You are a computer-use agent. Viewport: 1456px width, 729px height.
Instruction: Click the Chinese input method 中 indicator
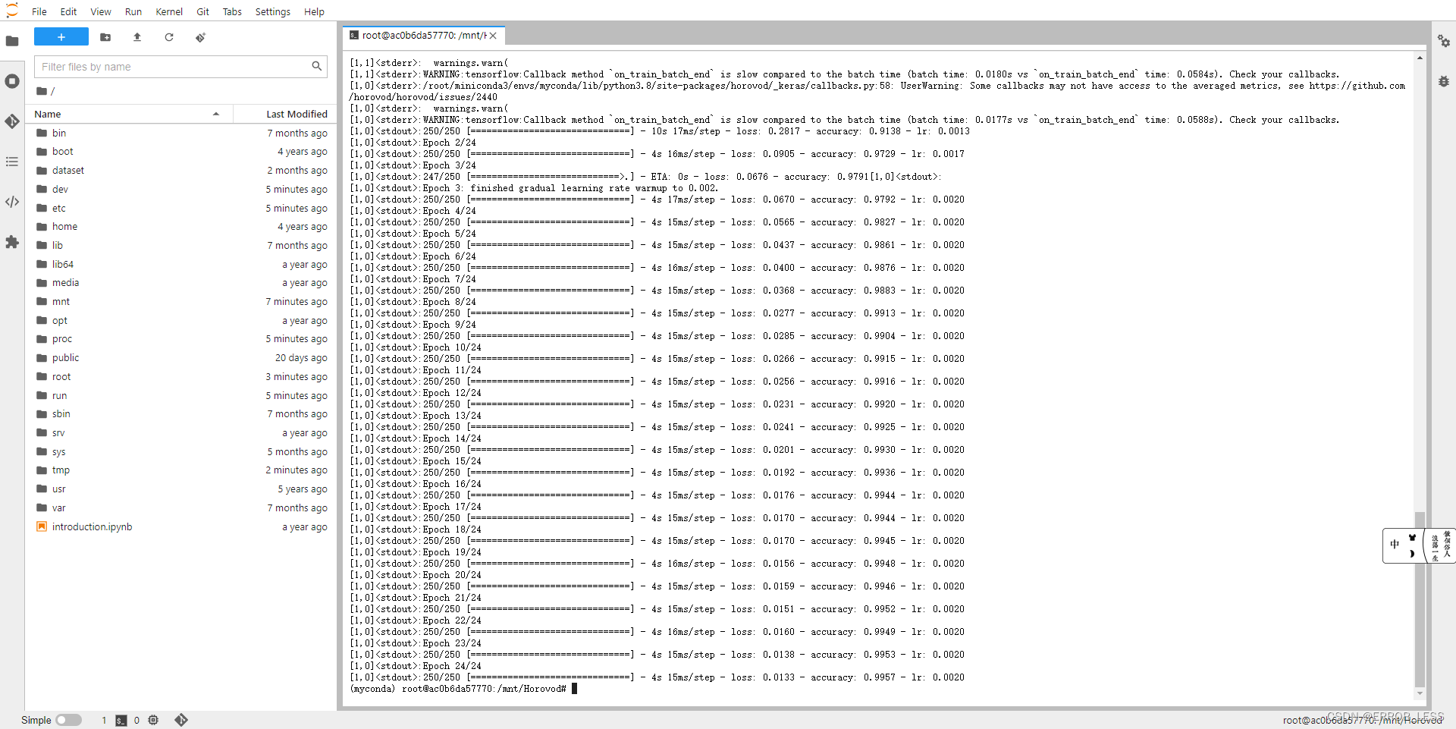click(x=1395, y=545)
